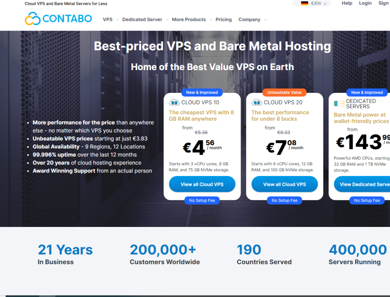Open the More Products dropdown arrow
The image size is (390, 297).
pyautogui.click(x=211, y=20)
